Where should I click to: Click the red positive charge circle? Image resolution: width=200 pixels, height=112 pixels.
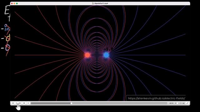[x=87, y=55]
